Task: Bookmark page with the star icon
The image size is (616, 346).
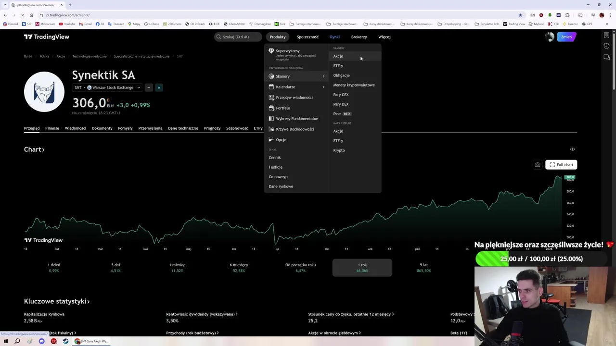Action: 520,15
